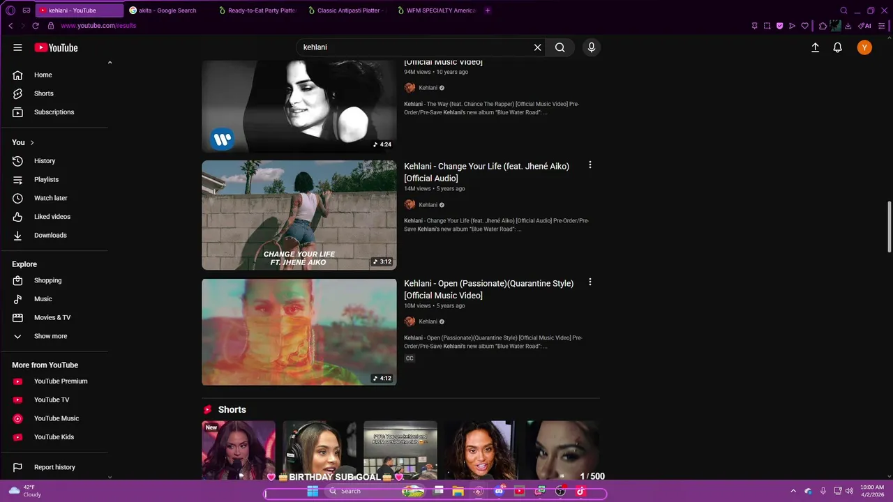
Task: Open YouTube Kids link
Action: tap(56, 437)
